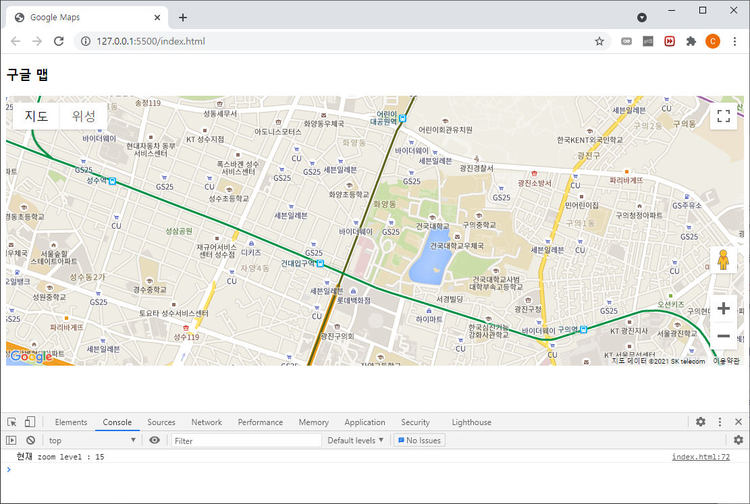Click the 광진경찰서 map label
The image size is (750, 504).
point(477,168)
